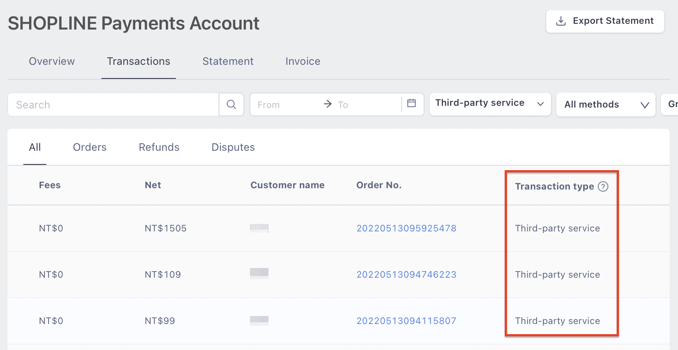
Task: Select the All sub-tab
Action: (35, 147)
